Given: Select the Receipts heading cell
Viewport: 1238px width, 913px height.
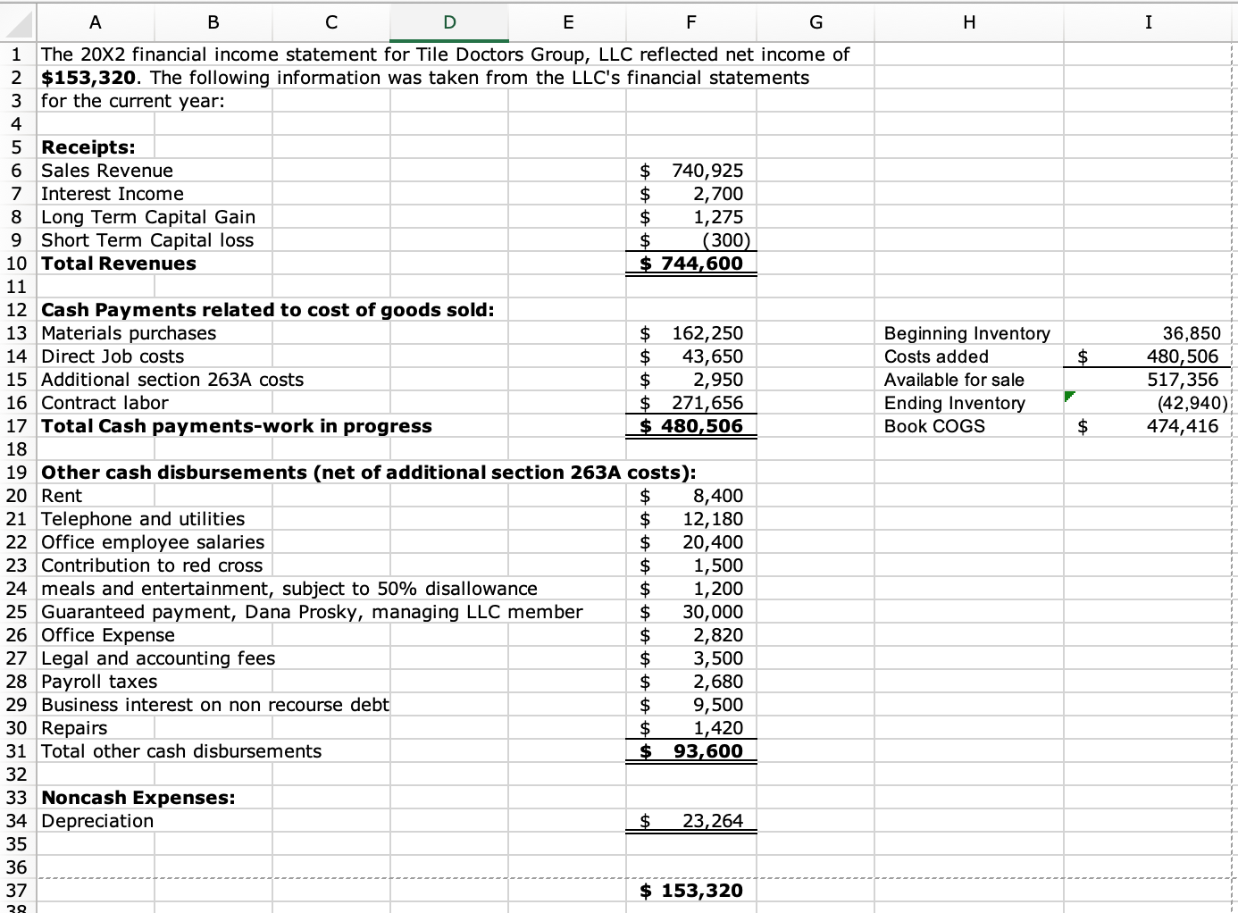Looking at the screenshot, I should 88,147.
